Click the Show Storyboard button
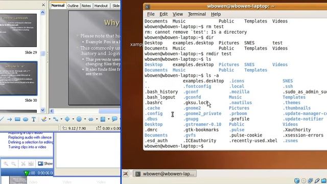 pos(45,164)
